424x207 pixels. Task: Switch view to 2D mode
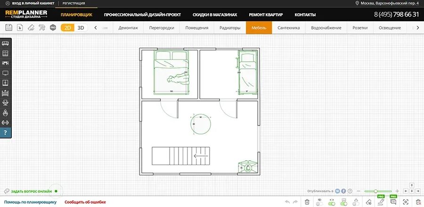pyautogui.click(x=67, y=28)
